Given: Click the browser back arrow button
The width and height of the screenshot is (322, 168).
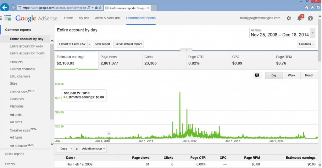Looking at the screenshot, I should coord(4,8).
